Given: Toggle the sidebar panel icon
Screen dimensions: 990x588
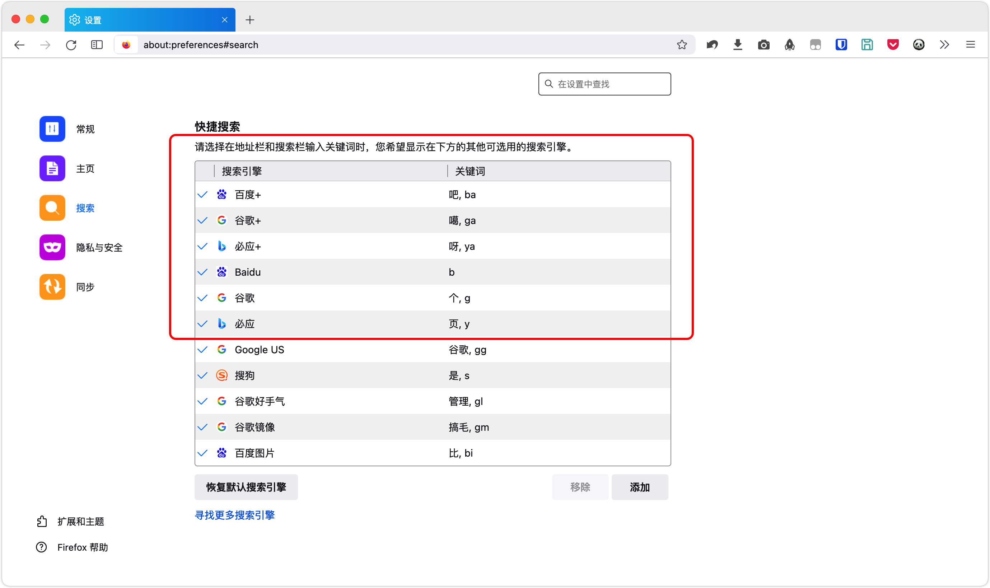Looking at the screenshot, I should pos(97,45).
